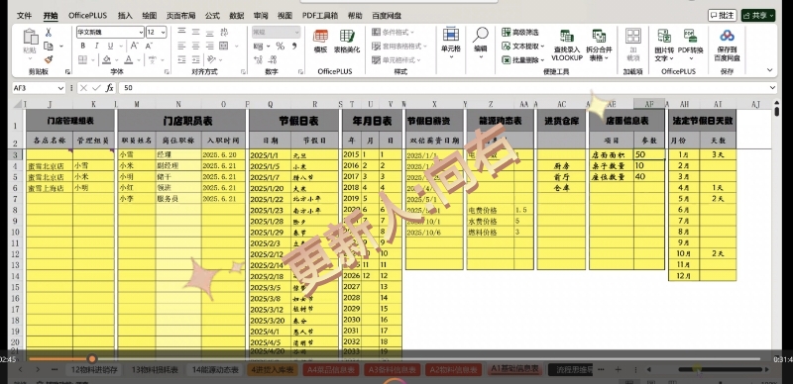Expand the font name 华文新魏 dropdown
Image resolution: width=793 pixels, height=384 pixels.
pyautogui.click(x=141, y=33)
